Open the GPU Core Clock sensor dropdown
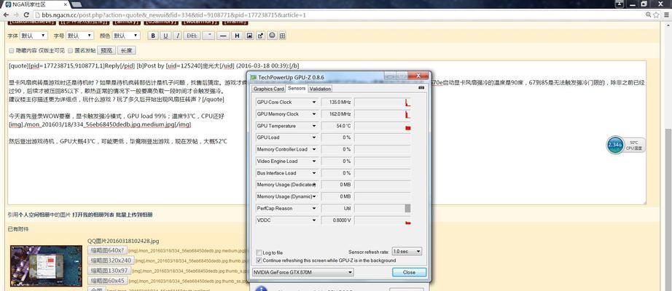 pyautogui.click(x=314, y=103)
